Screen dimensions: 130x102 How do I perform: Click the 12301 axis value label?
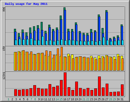[4, 76]
